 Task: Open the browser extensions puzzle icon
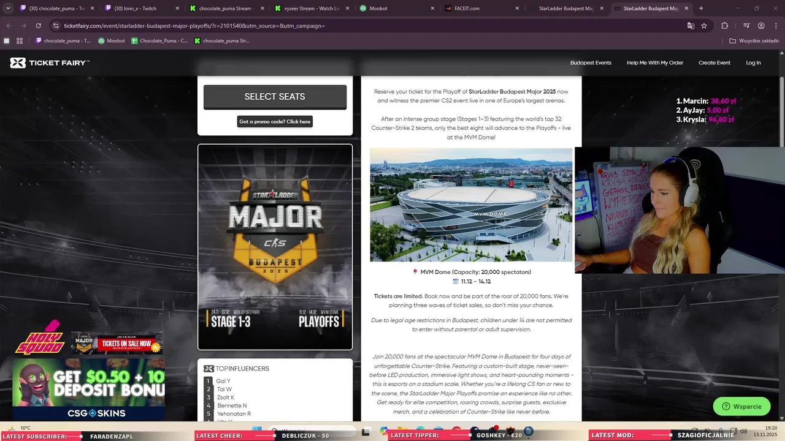[x=725, y=26]
